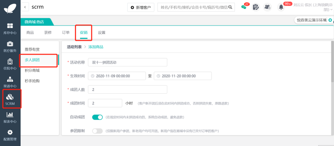Switch to 促销 tab

coord(84,33)
